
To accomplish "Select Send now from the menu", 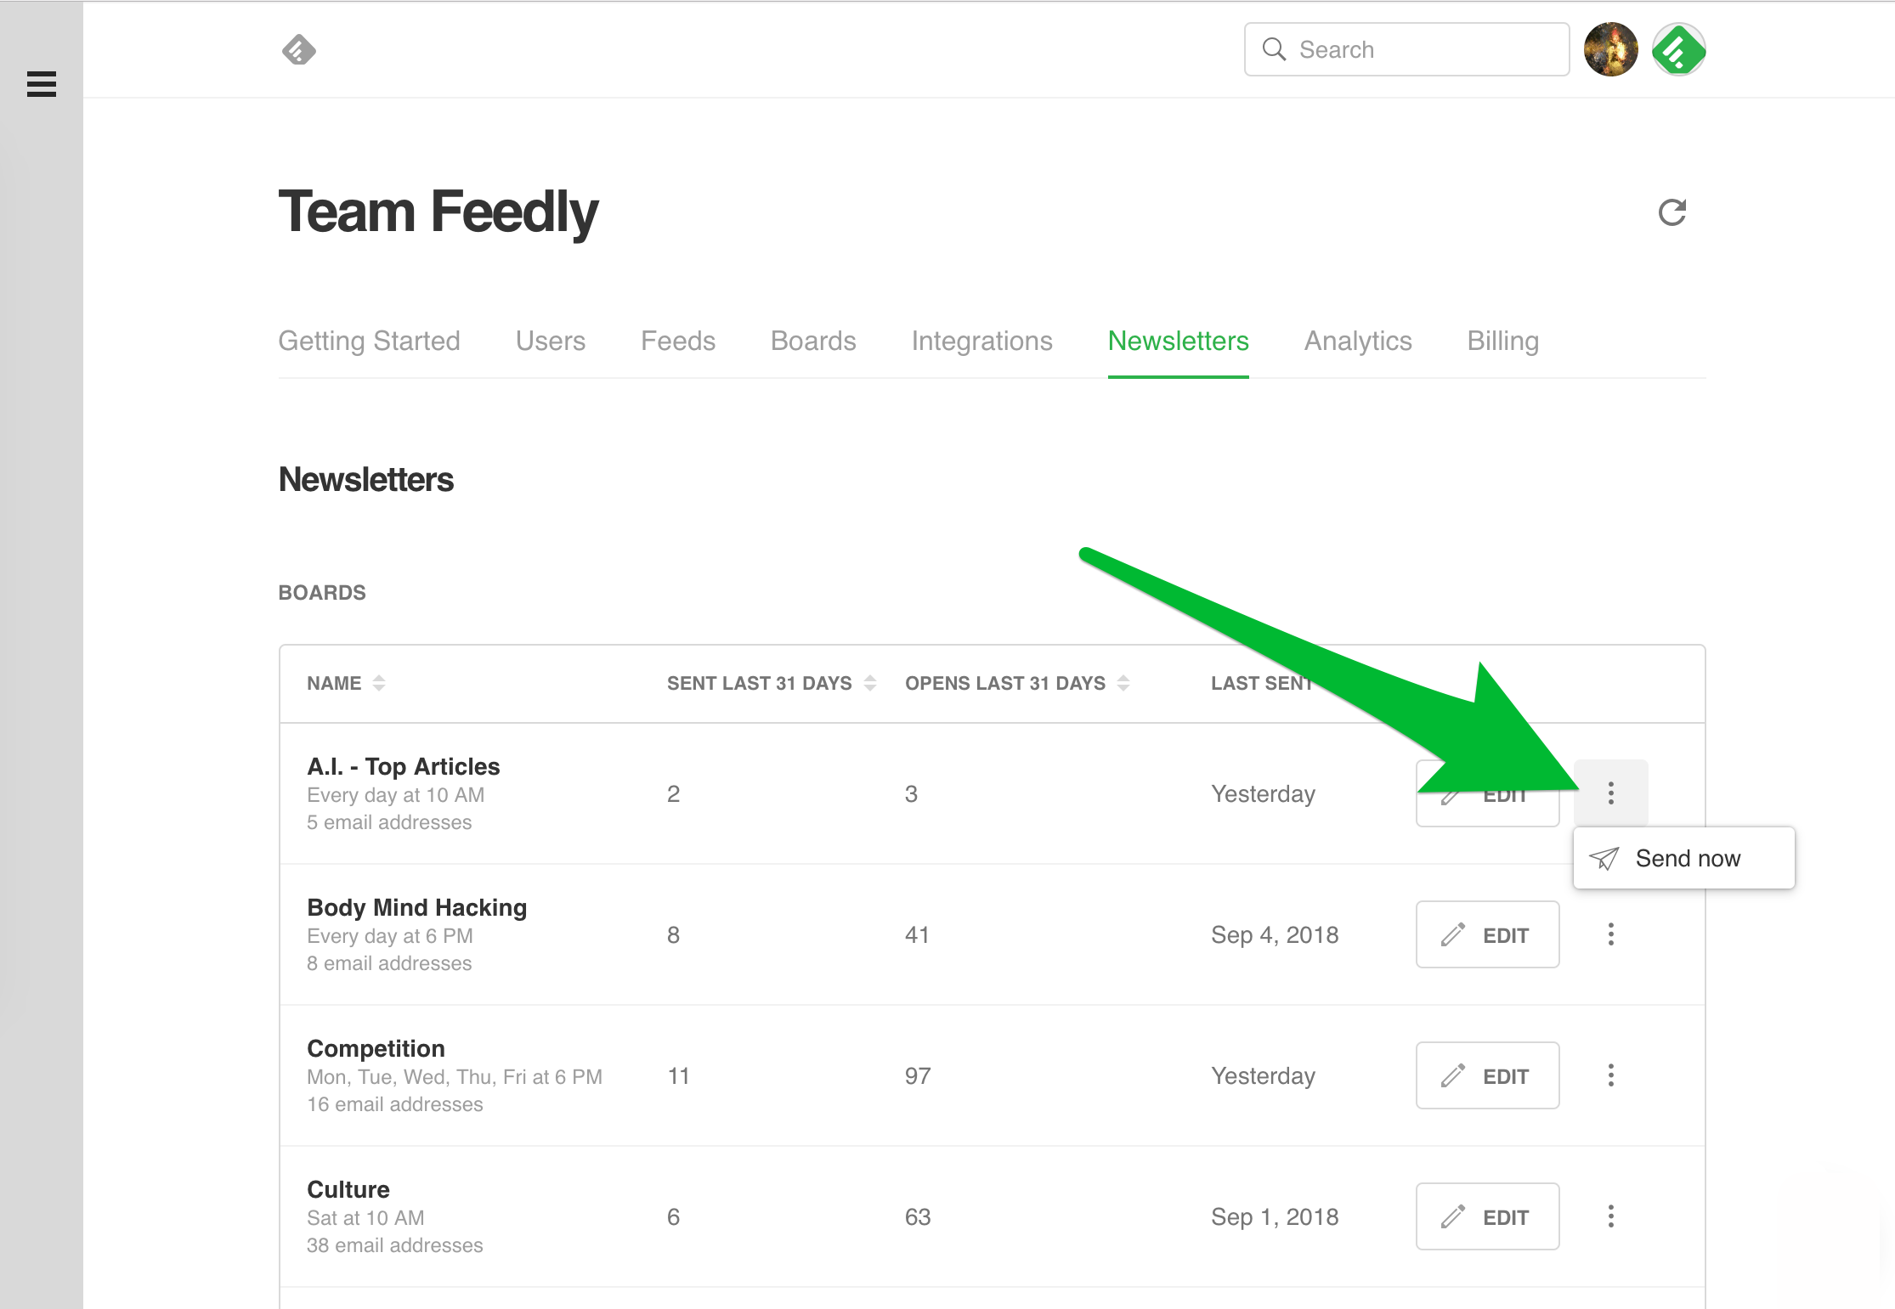I will pyautogui.click(x=1683, y=858).
